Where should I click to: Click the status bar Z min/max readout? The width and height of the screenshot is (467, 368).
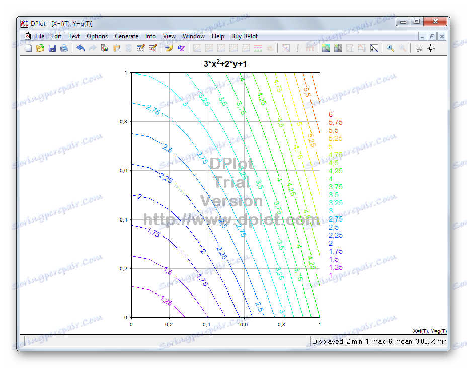[x=379, y=341]
